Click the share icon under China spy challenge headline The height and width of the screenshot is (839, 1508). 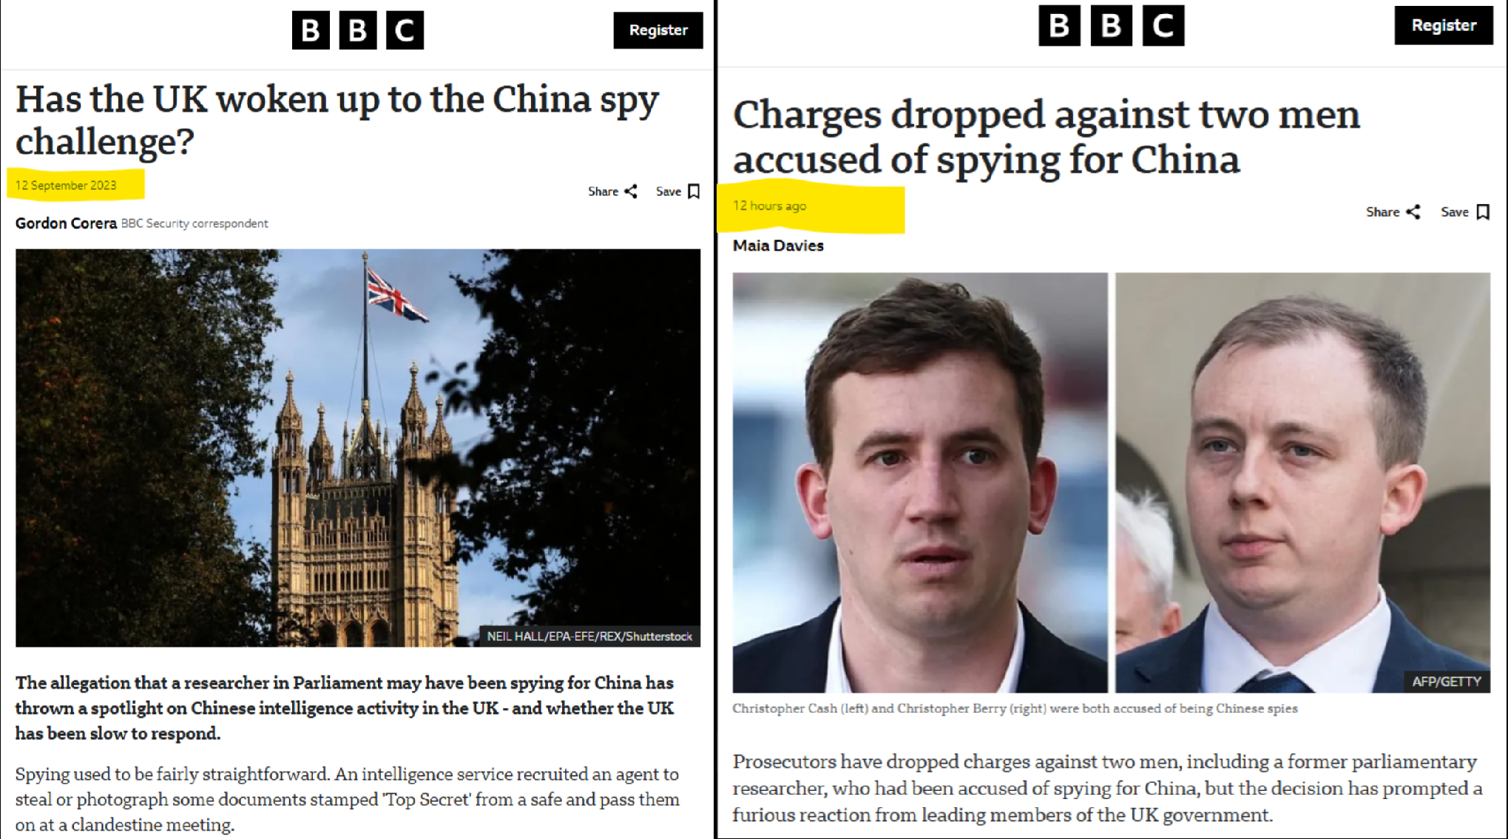click(x=631, y=191)
